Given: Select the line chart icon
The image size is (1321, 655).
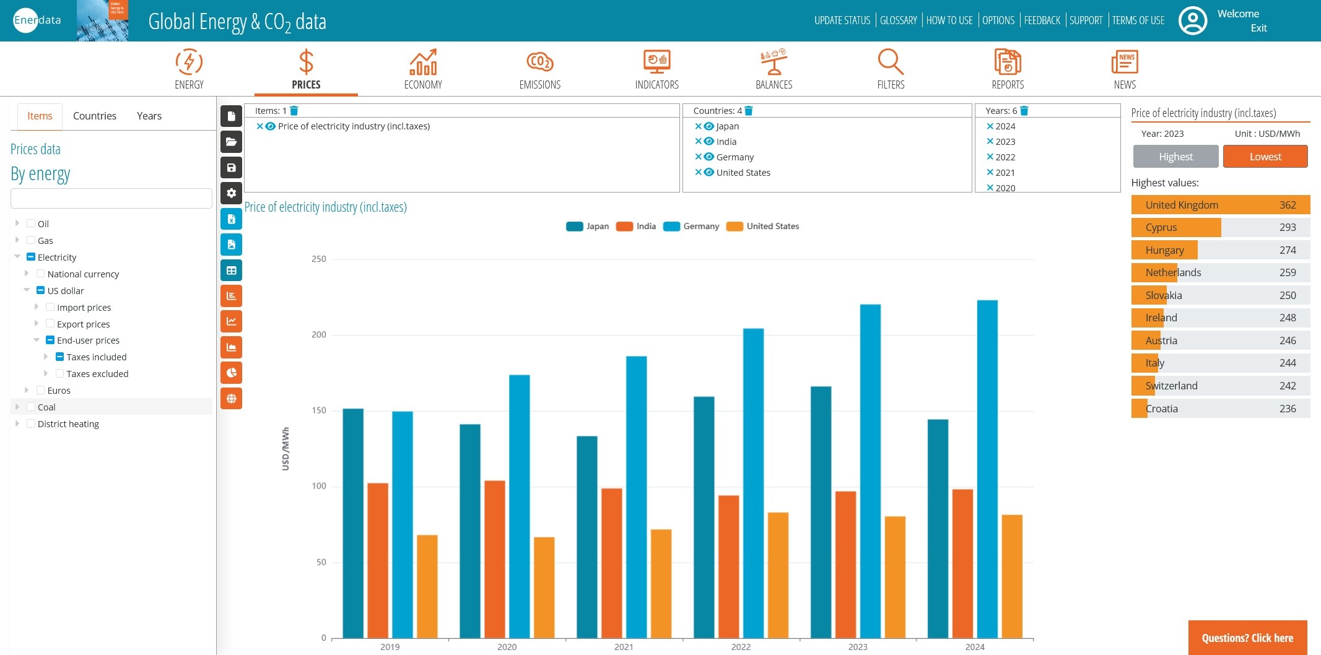Looking at the screenshot, I should 231,321.
